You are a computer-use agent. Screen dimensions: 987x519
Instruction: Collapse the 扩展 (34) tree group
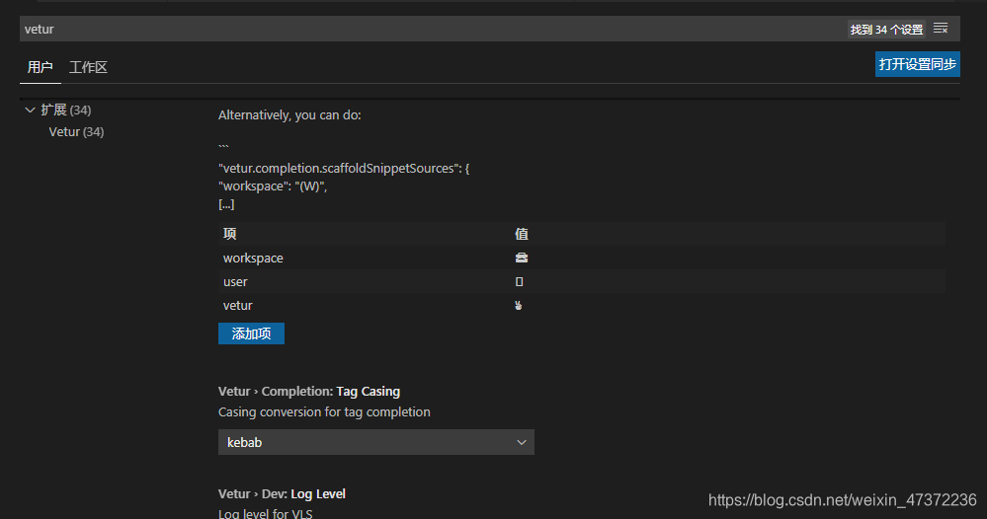[30, 110]
